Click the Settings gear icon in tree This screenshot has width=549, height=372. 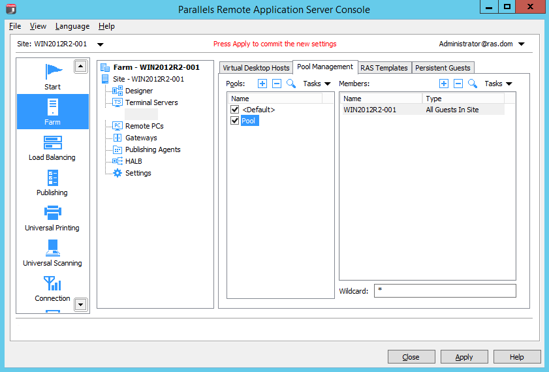[x=118, y=173]
